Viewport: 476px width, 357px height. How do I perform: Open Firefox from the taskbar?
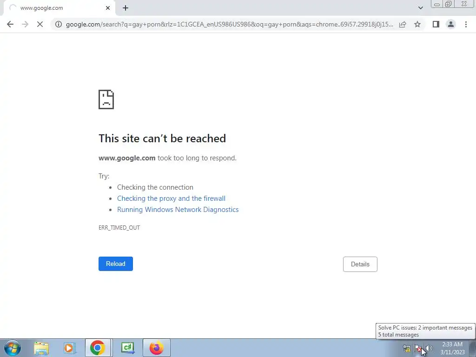pos(156,348)
